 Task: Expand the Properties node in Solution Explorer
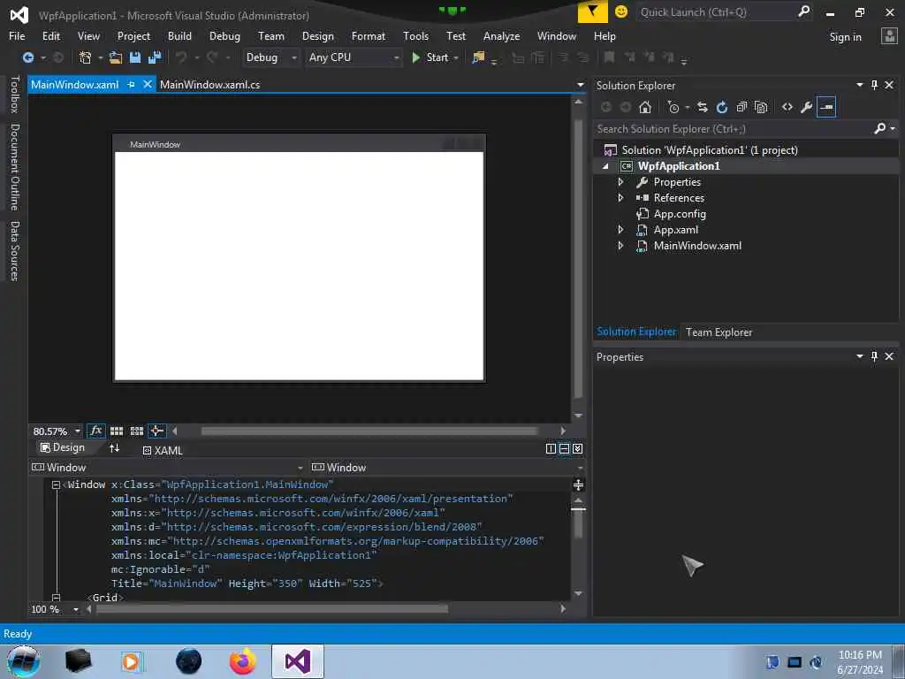pyautogui.click(x=620, y=182)
